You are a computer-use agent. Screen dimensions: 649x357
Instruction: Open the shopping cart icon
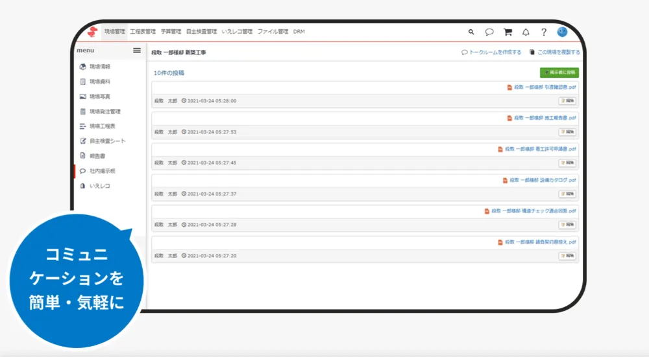(x=508, y=32)
